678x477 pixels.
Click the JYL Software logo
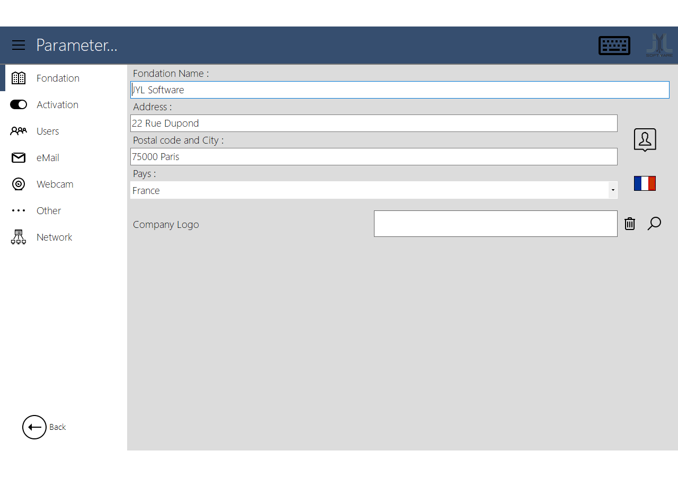659,46
